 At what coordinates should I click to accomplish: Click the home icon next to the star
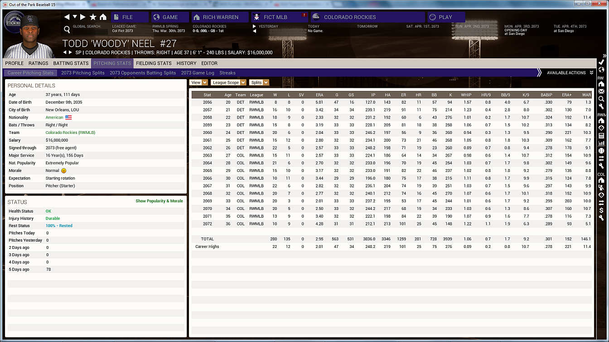point(103,17)
